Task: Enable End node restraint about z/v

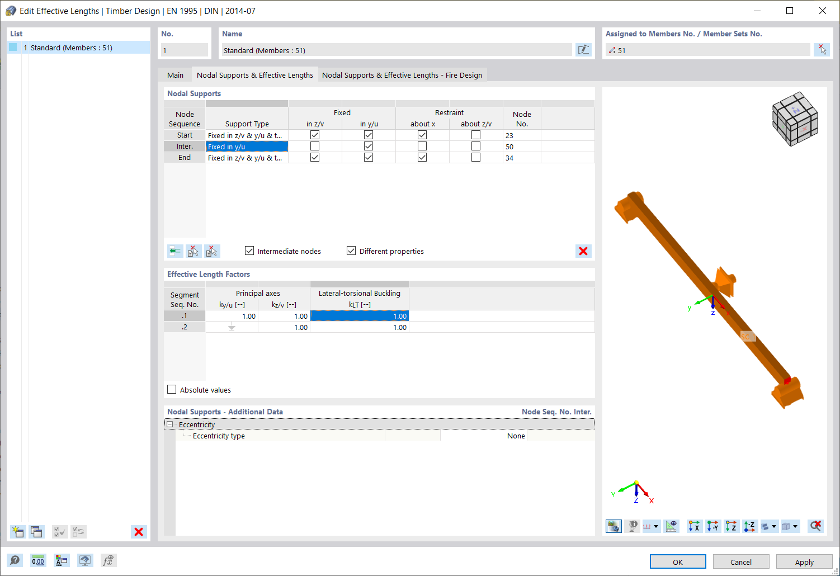Action: click(x=476, y=157)
